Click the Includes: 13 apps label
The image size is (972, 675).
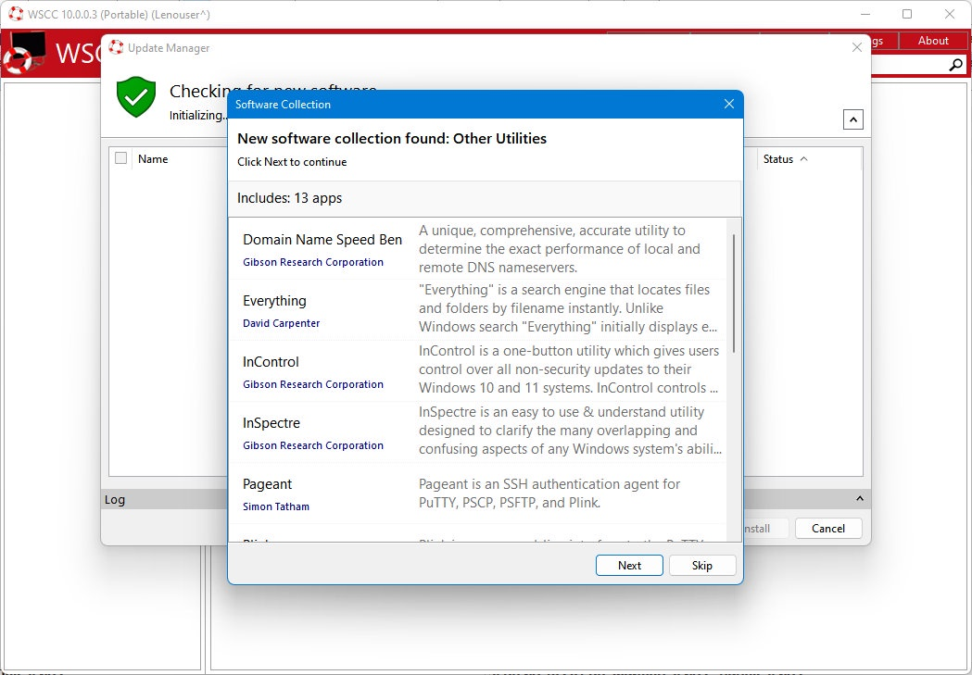coord(289,198)
